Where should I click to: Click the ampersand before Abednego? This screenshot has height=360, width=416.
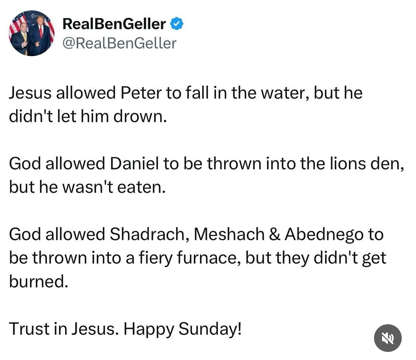pos(275,235)
